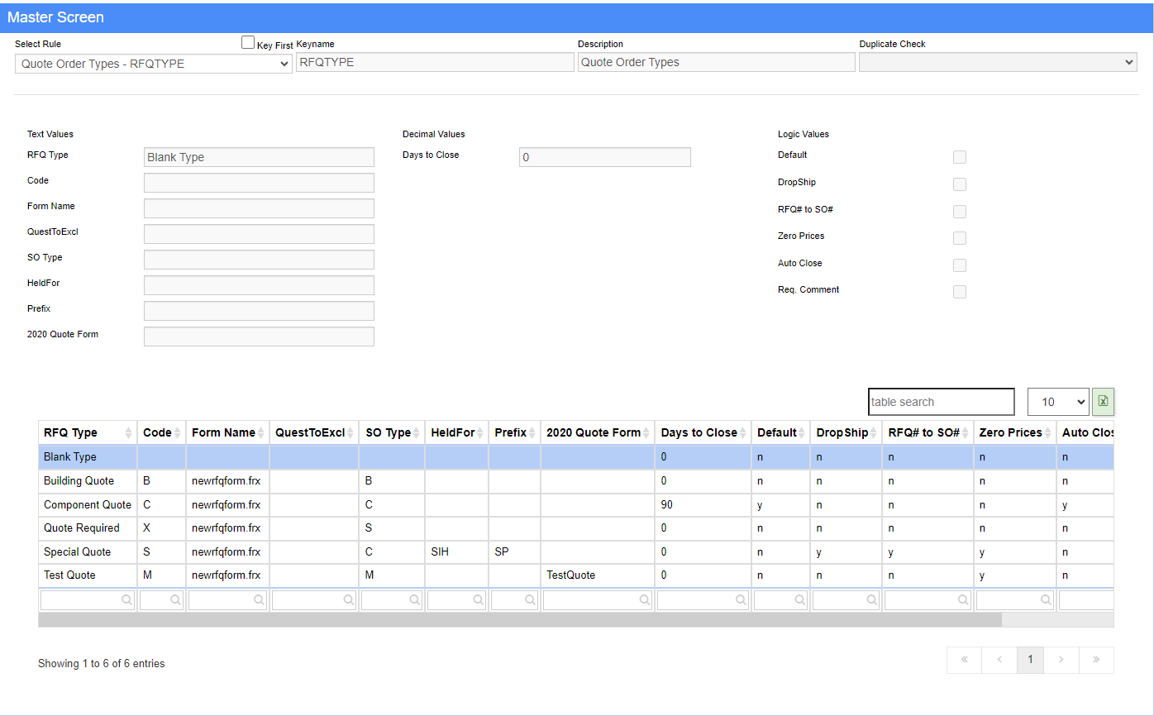Open the Duplicate Check dropdown
Screen dimensions: 1154x716
coord(998,62)
